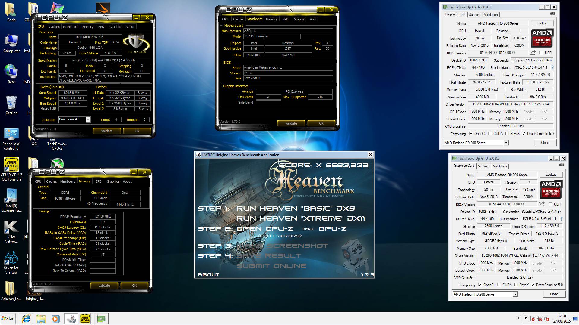Click the camera screenshot icon in upper GPU-Z window
This screenshot has height=325, width=579.
click(x=552, y=14)
